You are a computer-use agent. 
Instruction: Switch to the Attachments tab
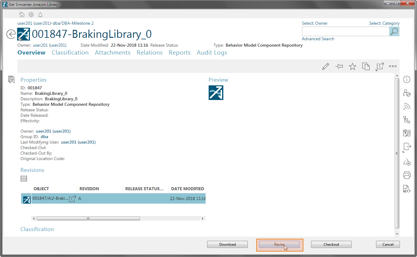113,52
